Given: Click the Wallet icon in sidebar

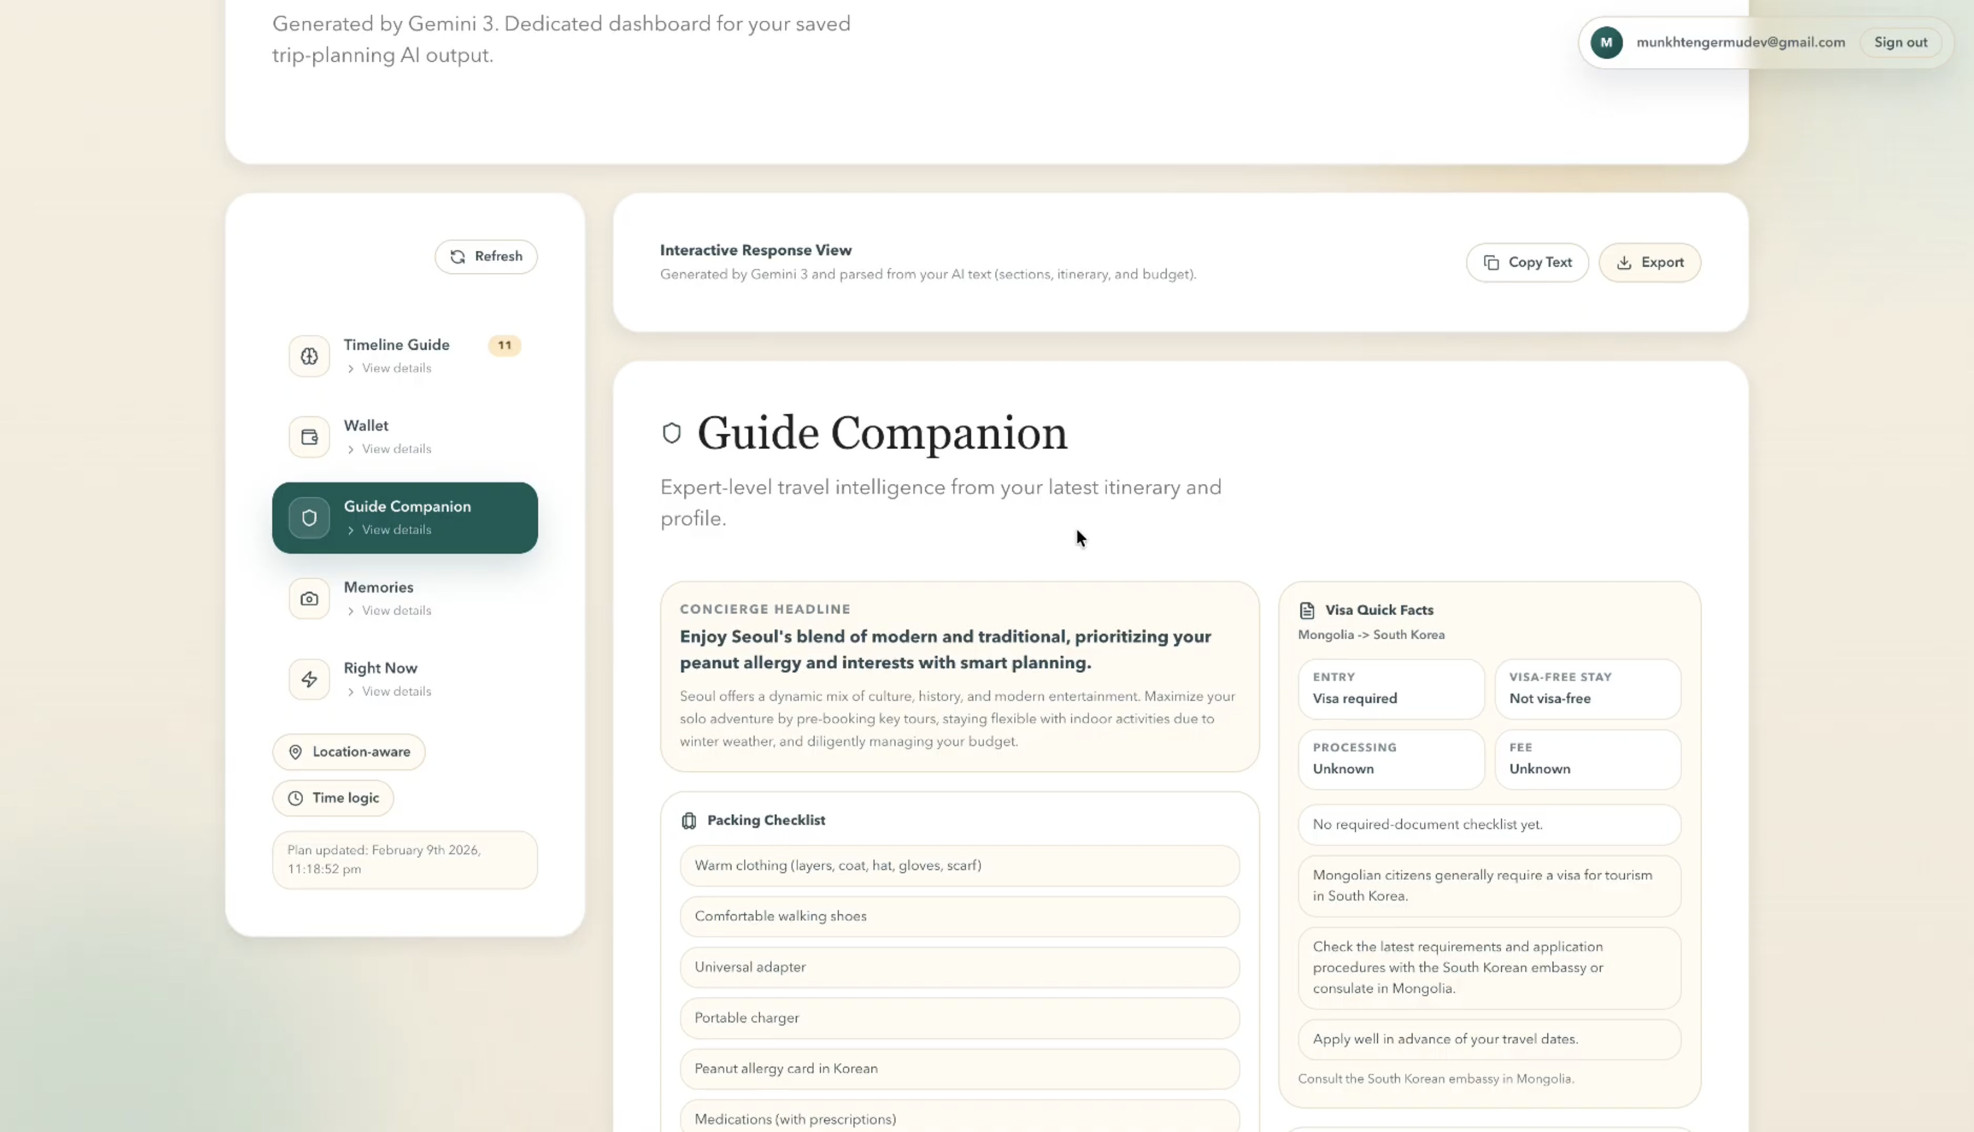Looking at the screenshot, I should coord(309,437).
